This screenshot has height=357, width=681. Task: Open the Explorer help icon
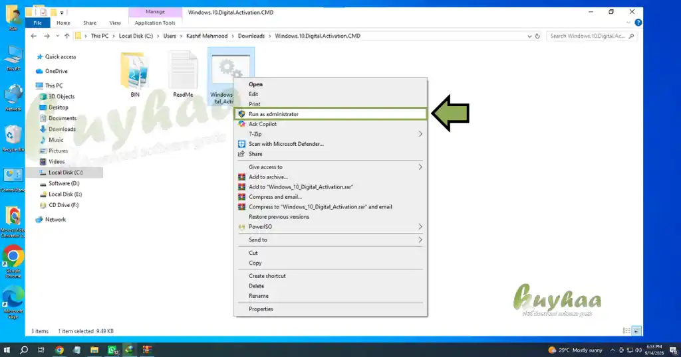click(x=638, y=23)
